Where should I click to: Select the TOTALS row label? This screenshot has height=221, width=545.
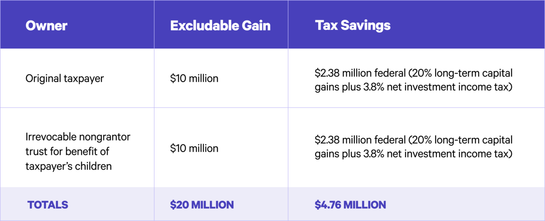coord(48,205)
